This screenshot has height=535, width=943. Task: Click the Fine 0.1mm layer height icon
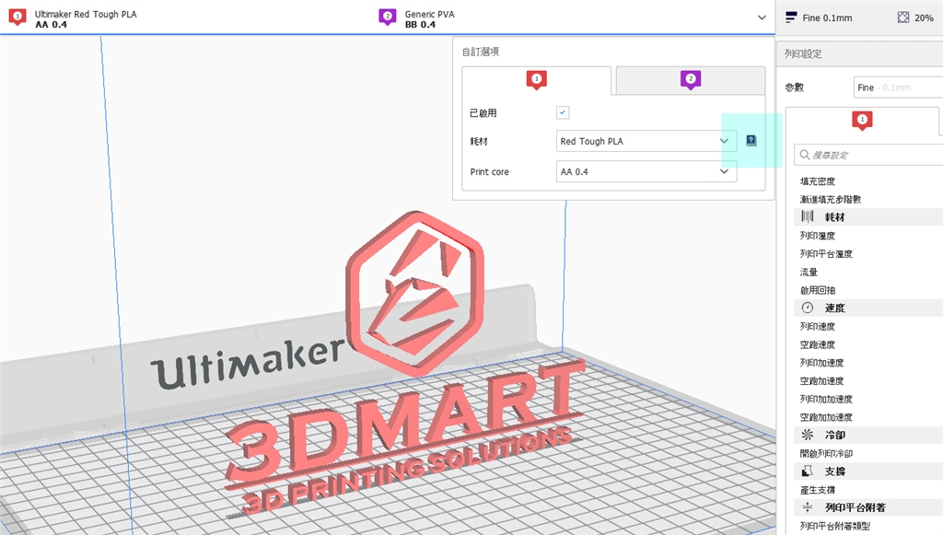[x=791, y=17]
